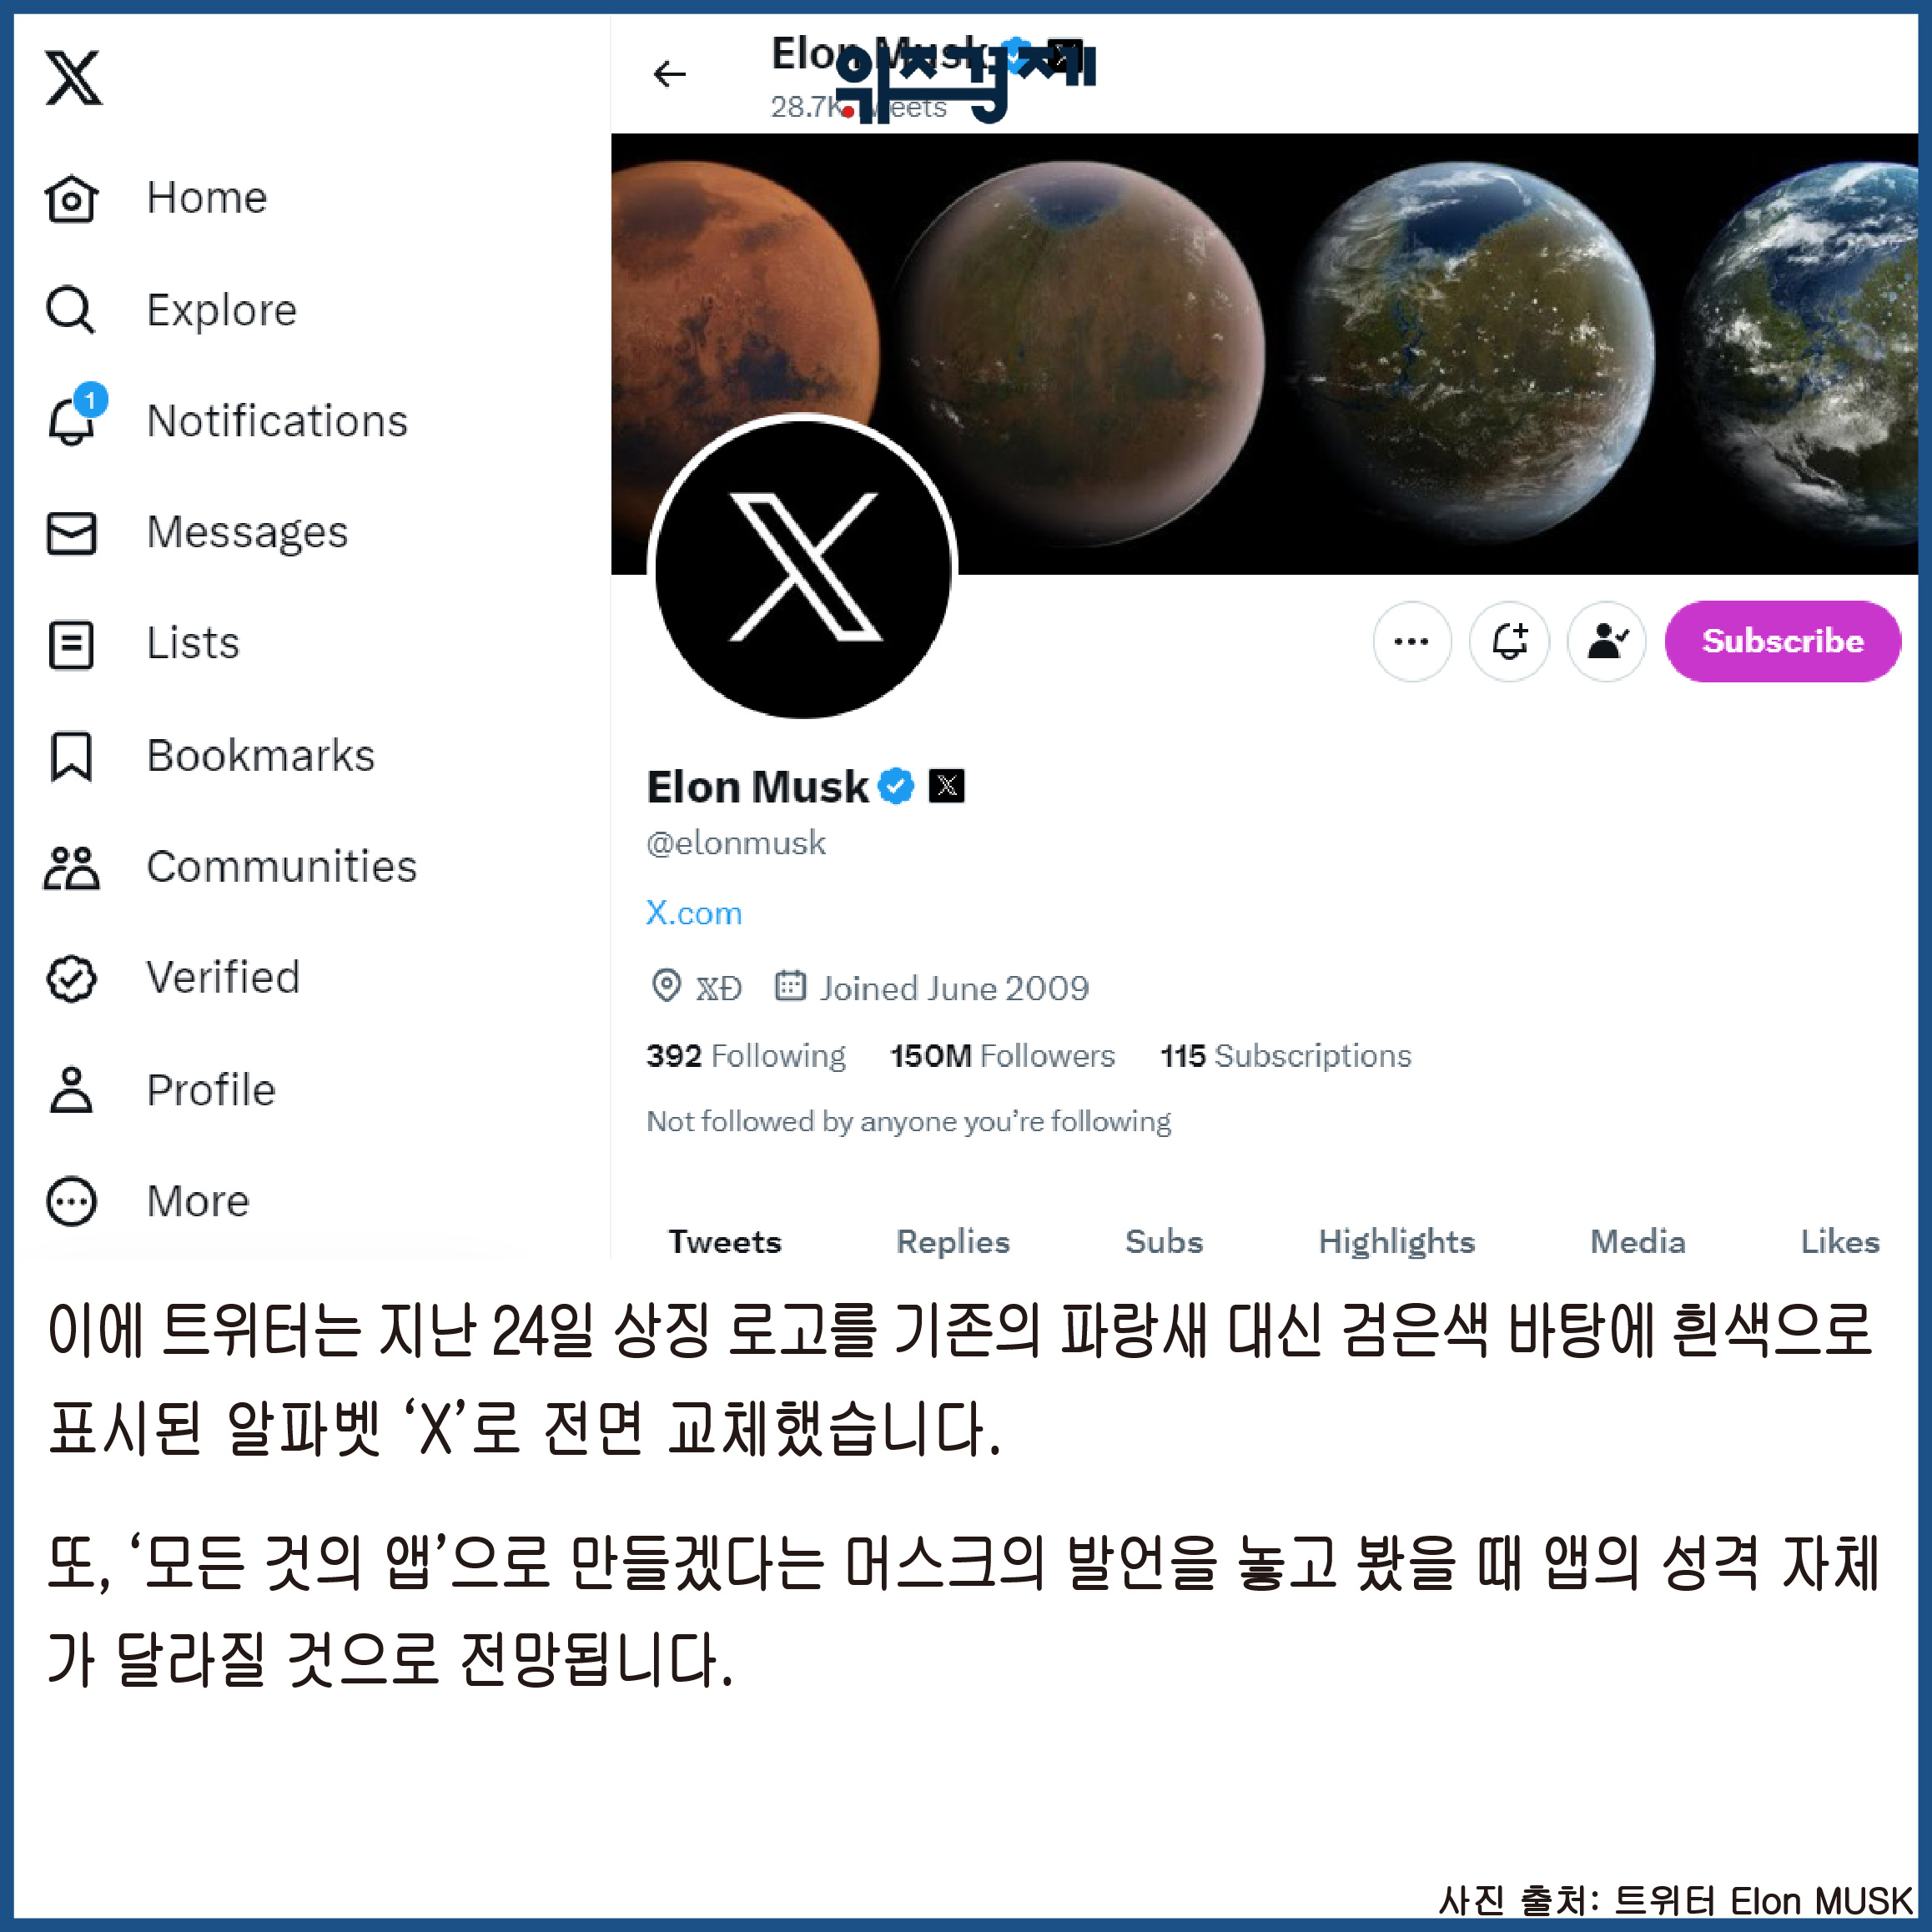Open the Messages envelope icon
The image size is (1932, 1932).
click(x=71, y=533)
